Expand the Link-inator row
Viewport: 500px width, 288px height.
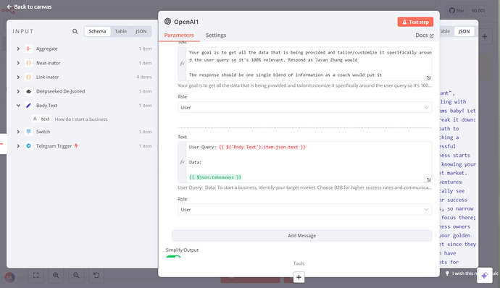click(x=18, y=77)
